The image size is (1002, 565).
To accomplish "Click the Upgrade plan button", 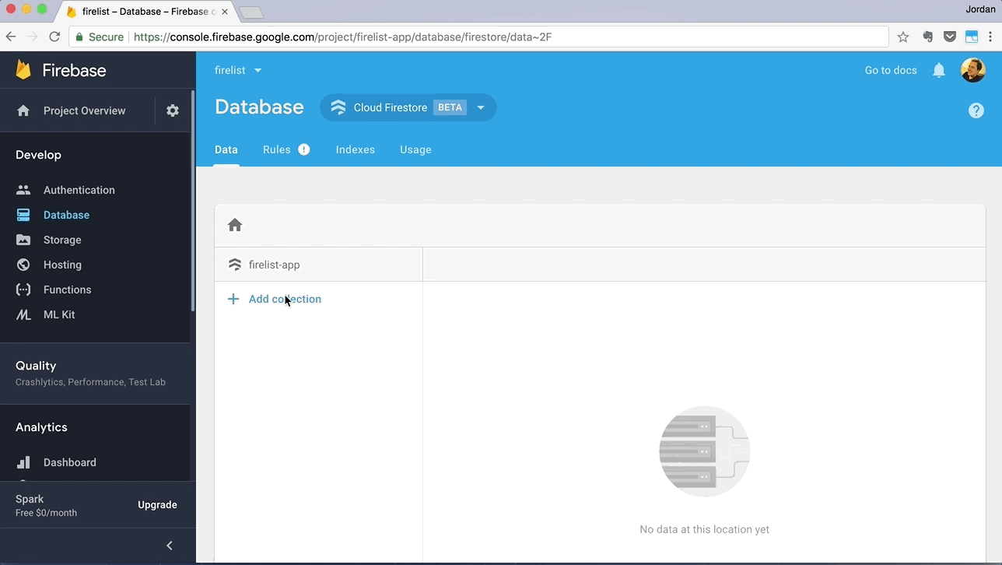I will (157, 505).
